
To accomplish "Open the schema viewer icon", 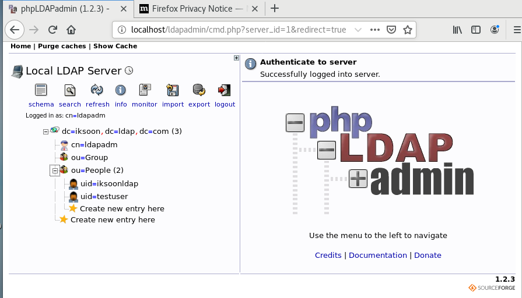I will click(x=41, y=90).
